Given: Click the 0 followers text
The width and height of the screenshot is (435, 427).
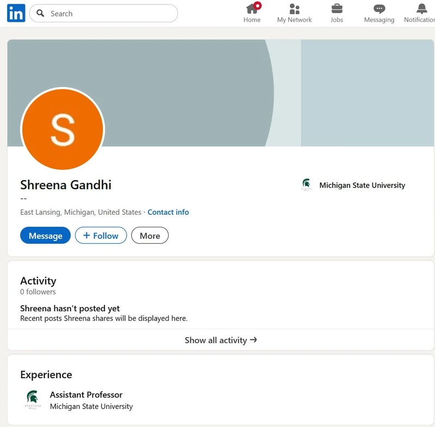Looking at the screenshot, I should click(38, 292).
